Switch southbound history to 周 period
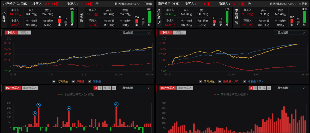This screenshot has height=133, width=310. pos(255,88)
